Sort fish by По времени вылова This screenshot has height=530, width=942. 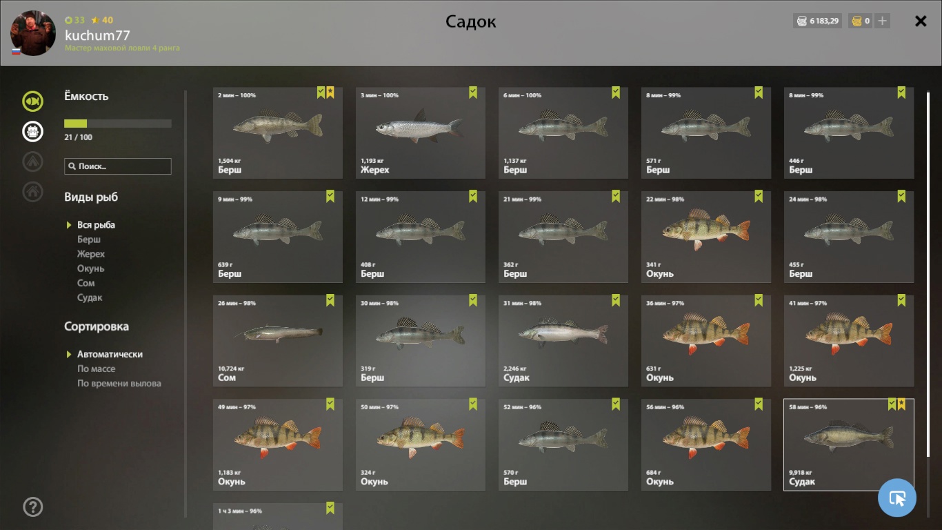coord(119,383)
